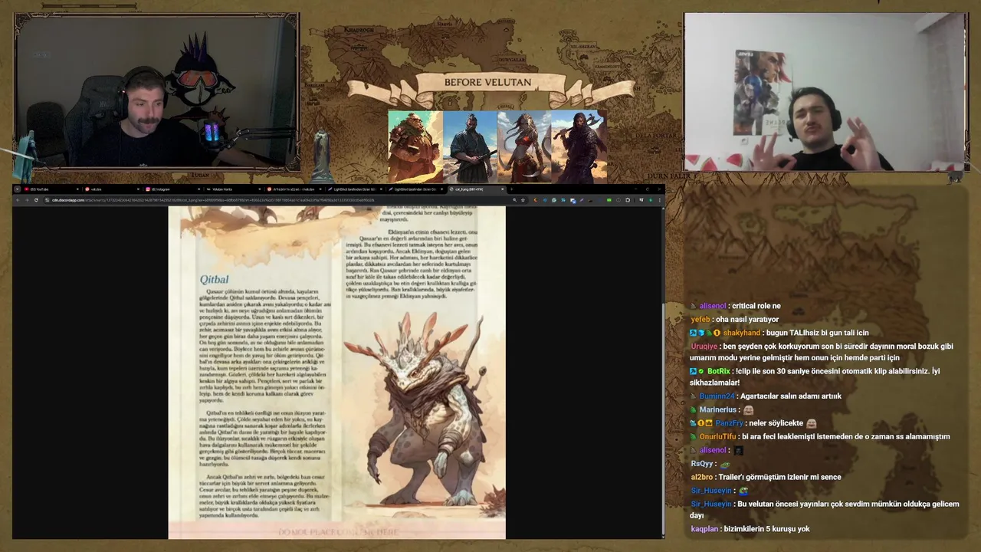This screenshot has width=981, height=552.
Task: Click username BotRix in chat
Action: 718,372
